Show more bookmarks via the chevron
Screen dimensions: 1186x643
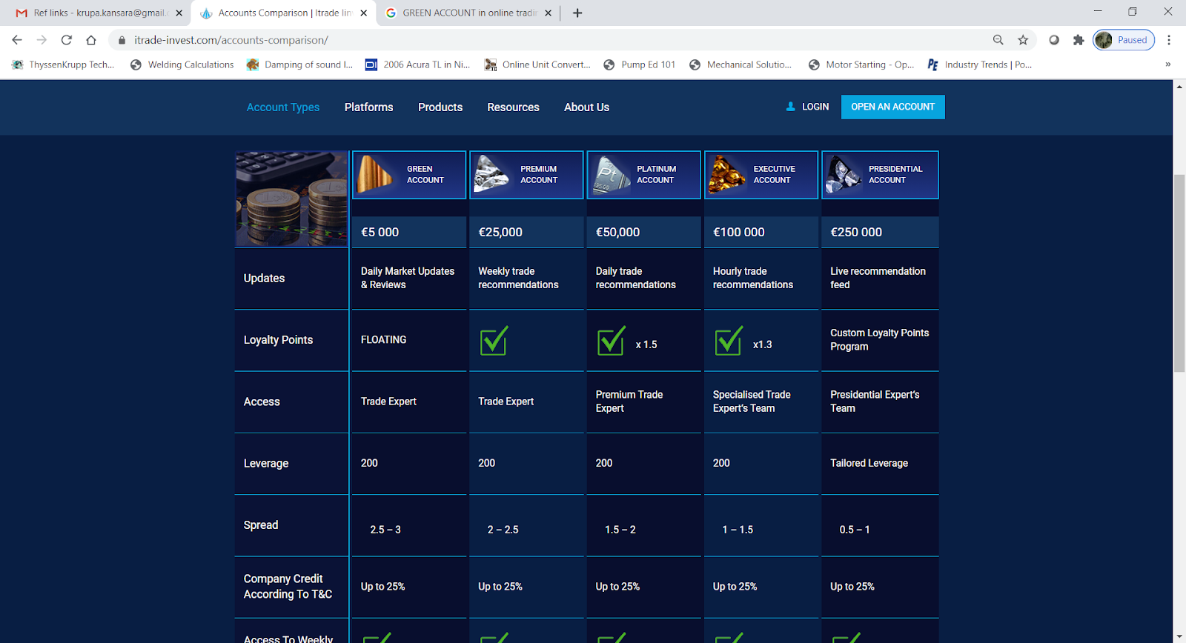(1167, 64)
